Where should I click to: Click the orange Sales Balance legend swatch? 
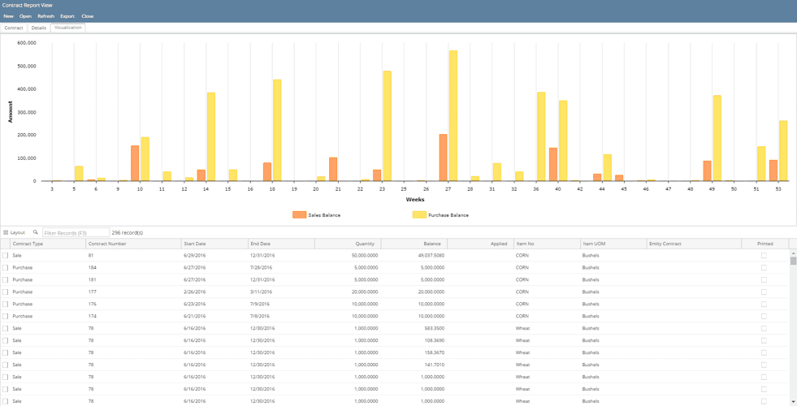coord(299,215)
